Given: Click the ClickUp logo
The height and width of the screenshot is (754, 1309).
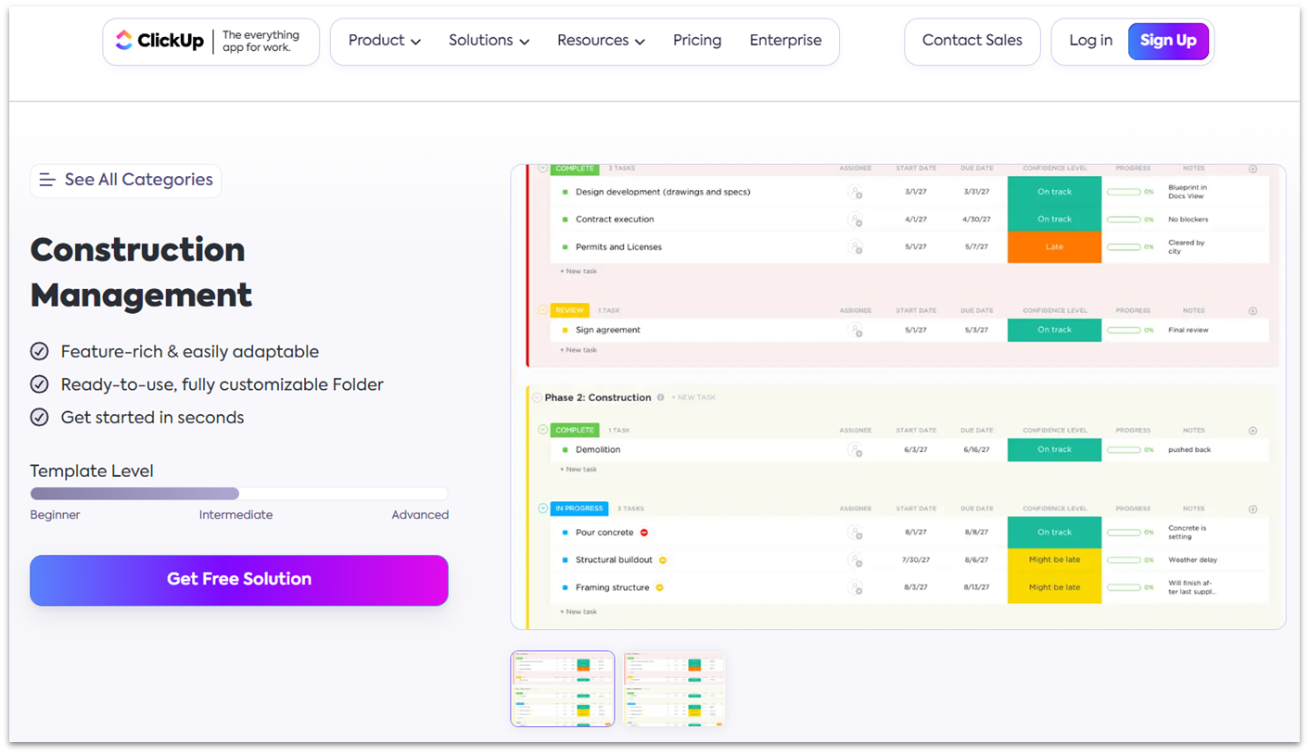Looking at the screenshot, I should pos(159,41).
